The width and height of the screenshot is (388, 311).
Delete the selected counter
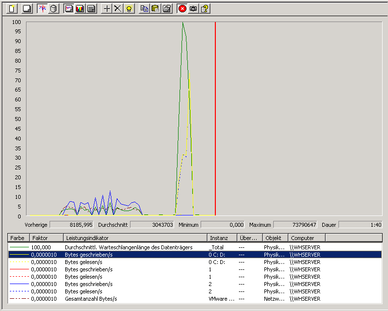(x=118, y=9)
